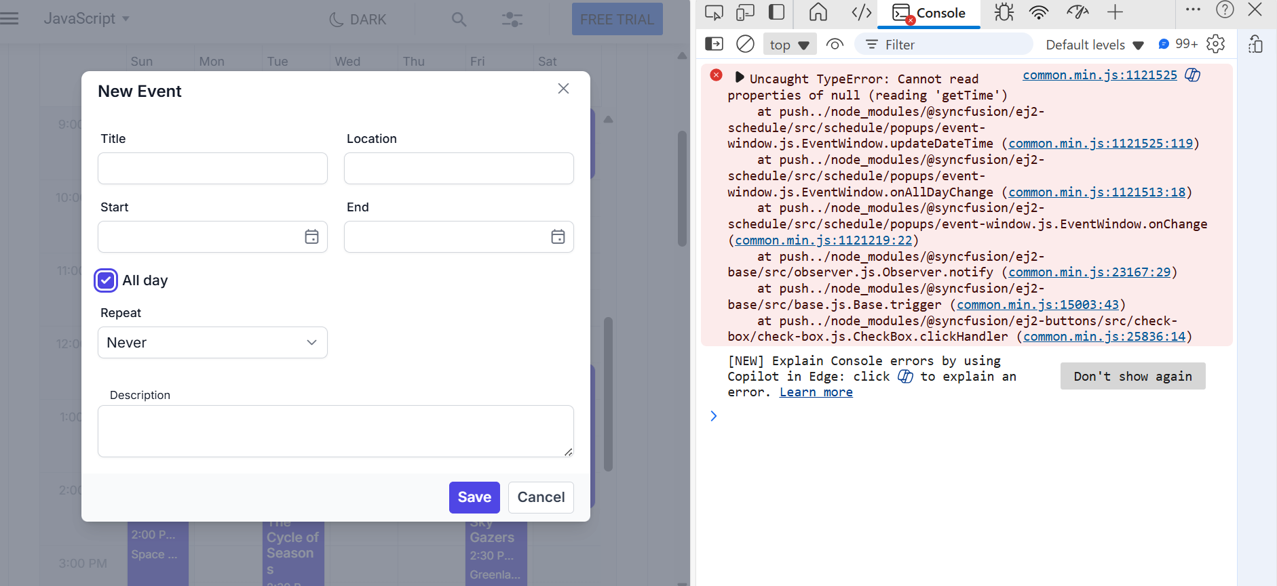Open the Start date calendar picker
The image size is (1277, 586).
pyautogui.click(x=311, y=236)
